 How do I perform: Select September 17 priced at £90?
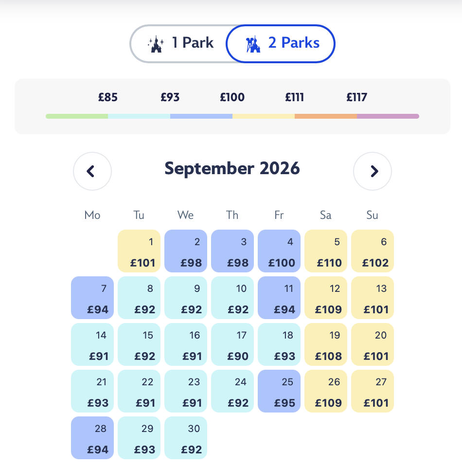[232, 344]
